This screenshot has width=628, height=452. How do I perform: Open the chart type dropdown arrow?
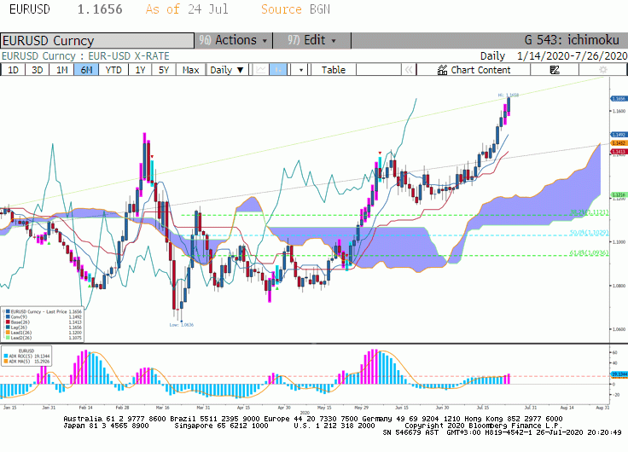pyautogui.click(x=301, y=70)
